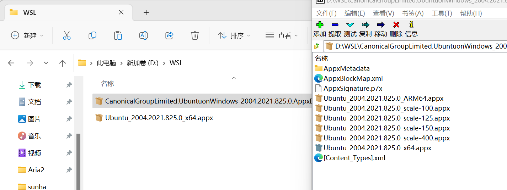Open the 查看 (View) dropdown
Image resolution: width=507 pixels, height=190 pixels.
tap(281, 35)
